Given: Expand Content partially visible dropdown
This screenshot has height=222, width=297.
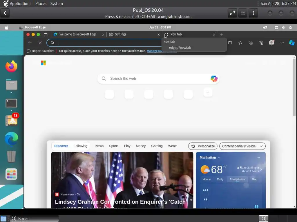Looking at the screenshot, I should (x=242, y=146).
